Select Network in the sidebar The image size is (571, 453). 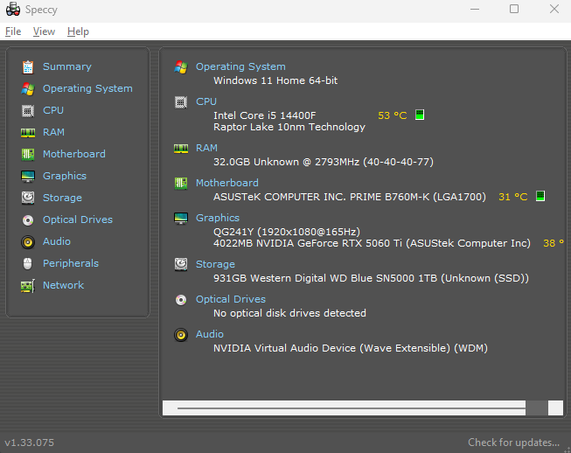(63, 285)
